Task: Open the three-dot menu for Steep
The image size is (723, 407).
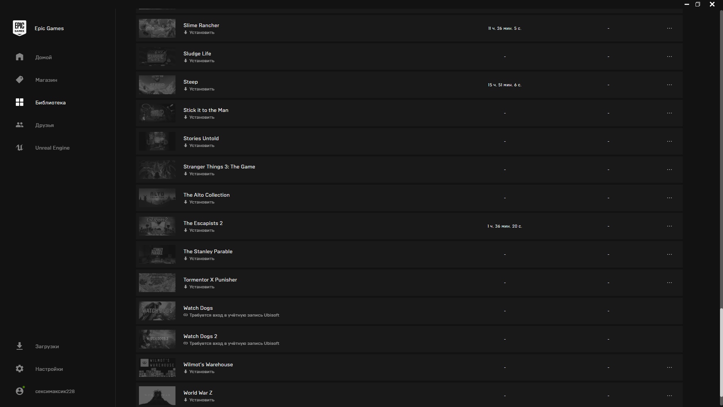Action: click(x=669, y=85)
